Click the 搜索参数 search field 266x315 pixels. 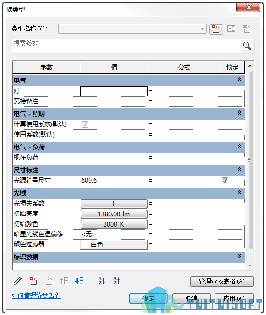point(127,46)
